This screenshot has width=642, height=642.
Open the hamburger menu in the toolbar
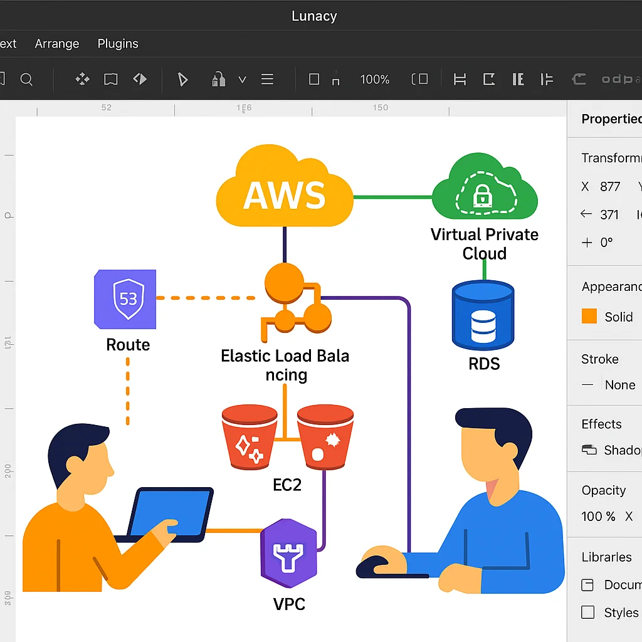(x=267, y=80)
